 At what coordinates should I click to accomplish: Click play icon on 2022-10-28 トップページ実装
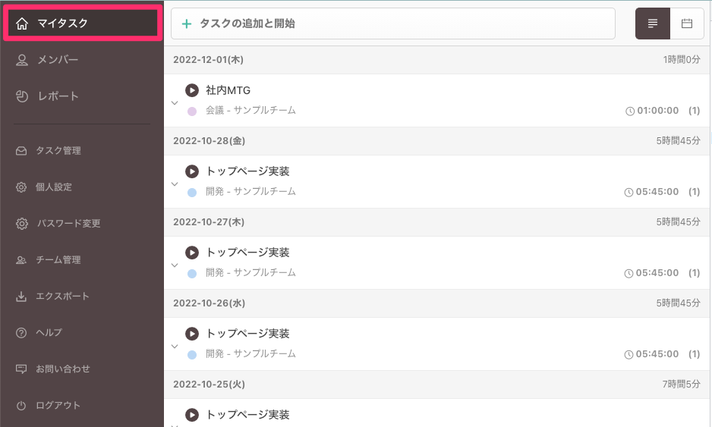(192, 171)
